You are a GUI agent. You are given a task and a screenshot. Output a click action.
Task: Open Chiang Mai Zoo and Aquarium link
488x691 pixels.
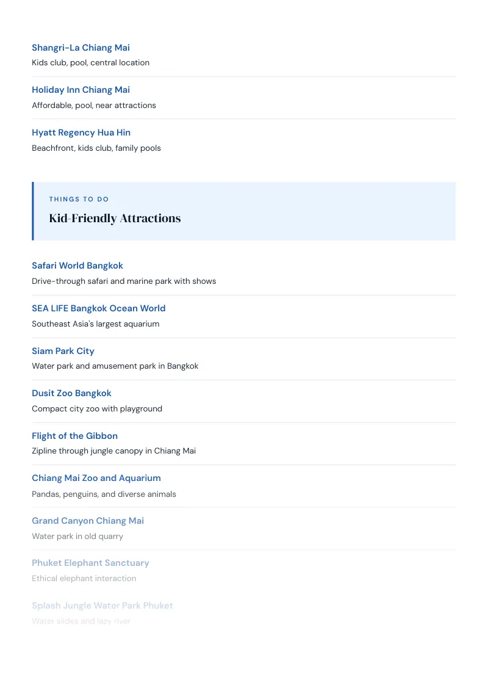pos(96,478)
